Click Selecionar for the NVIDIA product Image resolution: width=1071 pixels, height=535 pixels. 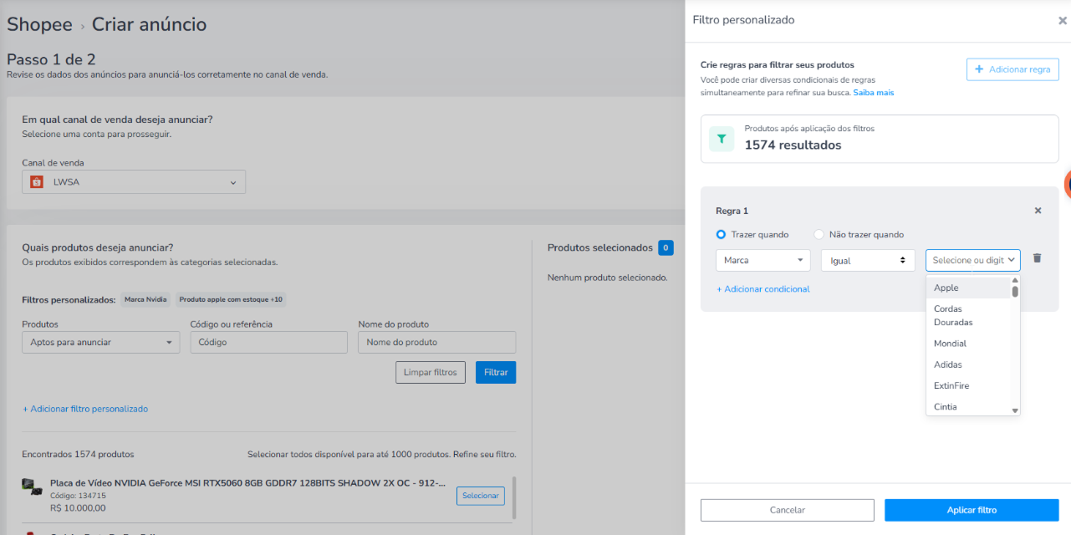[x=481, y=496]
